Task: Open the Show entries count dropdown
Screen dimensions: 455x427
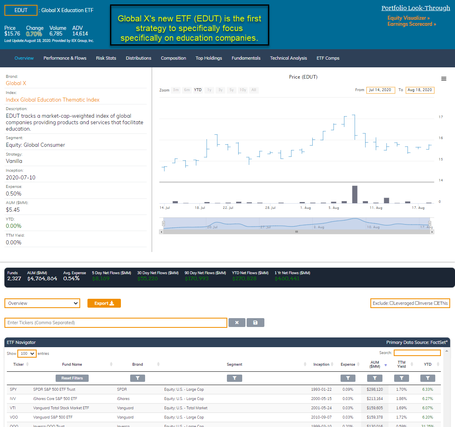Action: tap(27, 354)
